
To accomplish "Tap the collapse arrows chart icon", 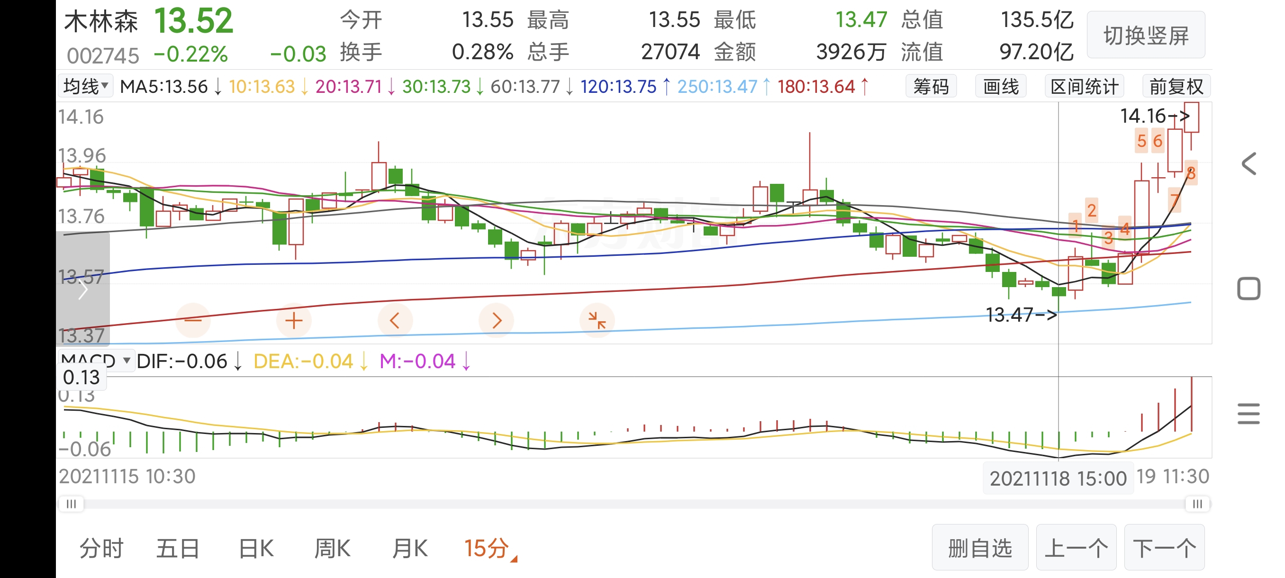I will pos(597,320).
